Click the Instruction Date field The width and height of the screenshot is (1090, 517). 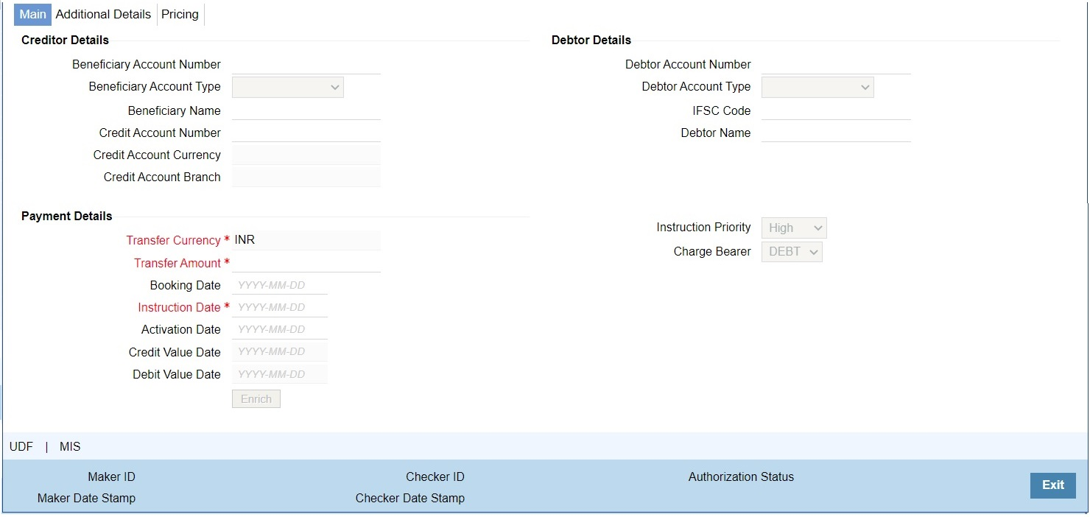(x=280, y=307)
